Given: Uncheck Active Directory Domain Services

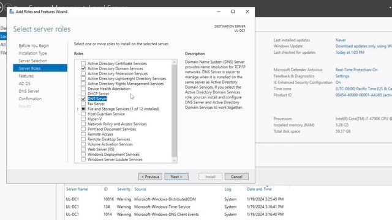Looking at the screenshot, I should pyautogui.click(x=83, y=68).
